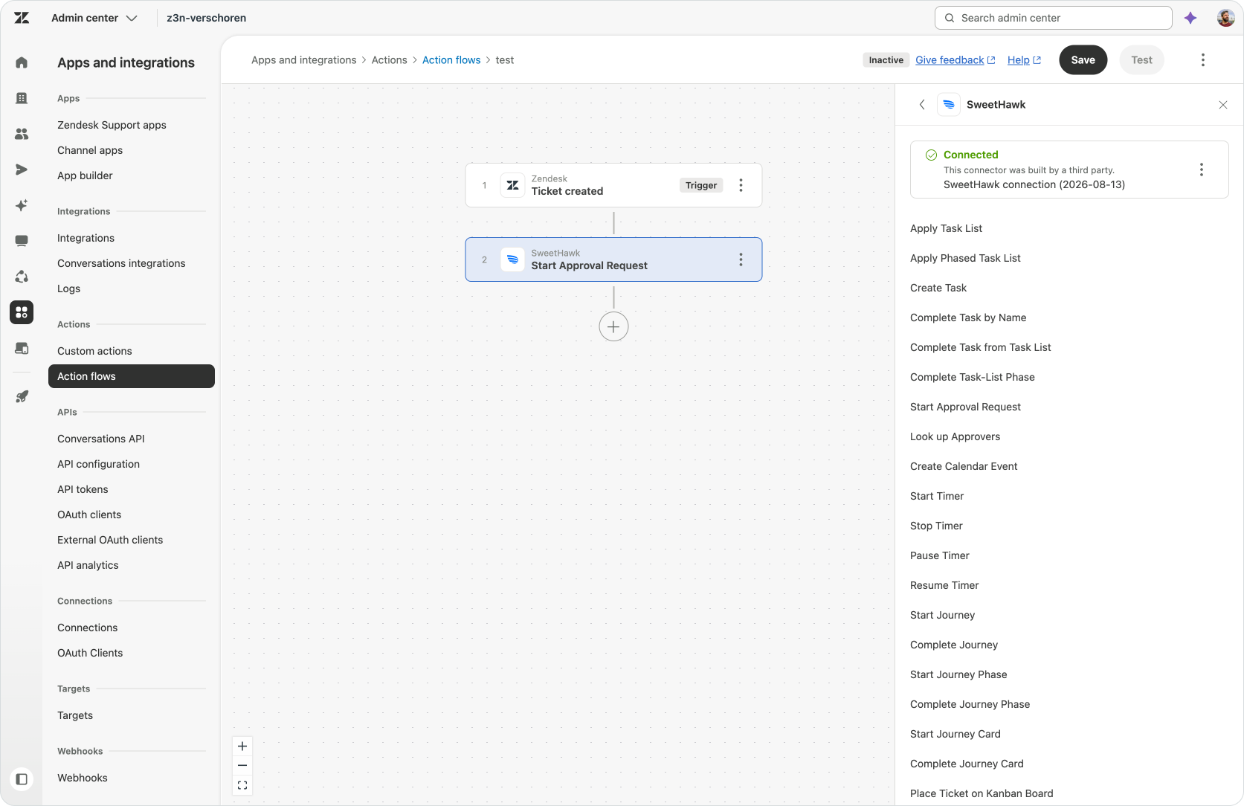Screen dimensions: 1244x806
Task: Click the Zendesk logo icon
Action: click(x=22, y=18)
